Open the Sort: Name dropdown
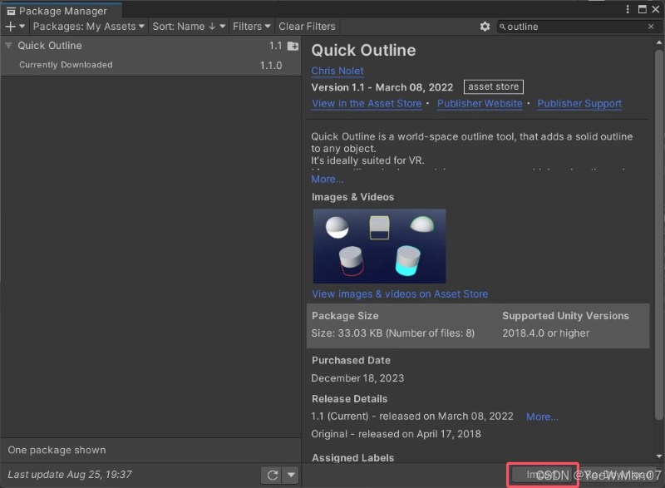 (189, 27)
